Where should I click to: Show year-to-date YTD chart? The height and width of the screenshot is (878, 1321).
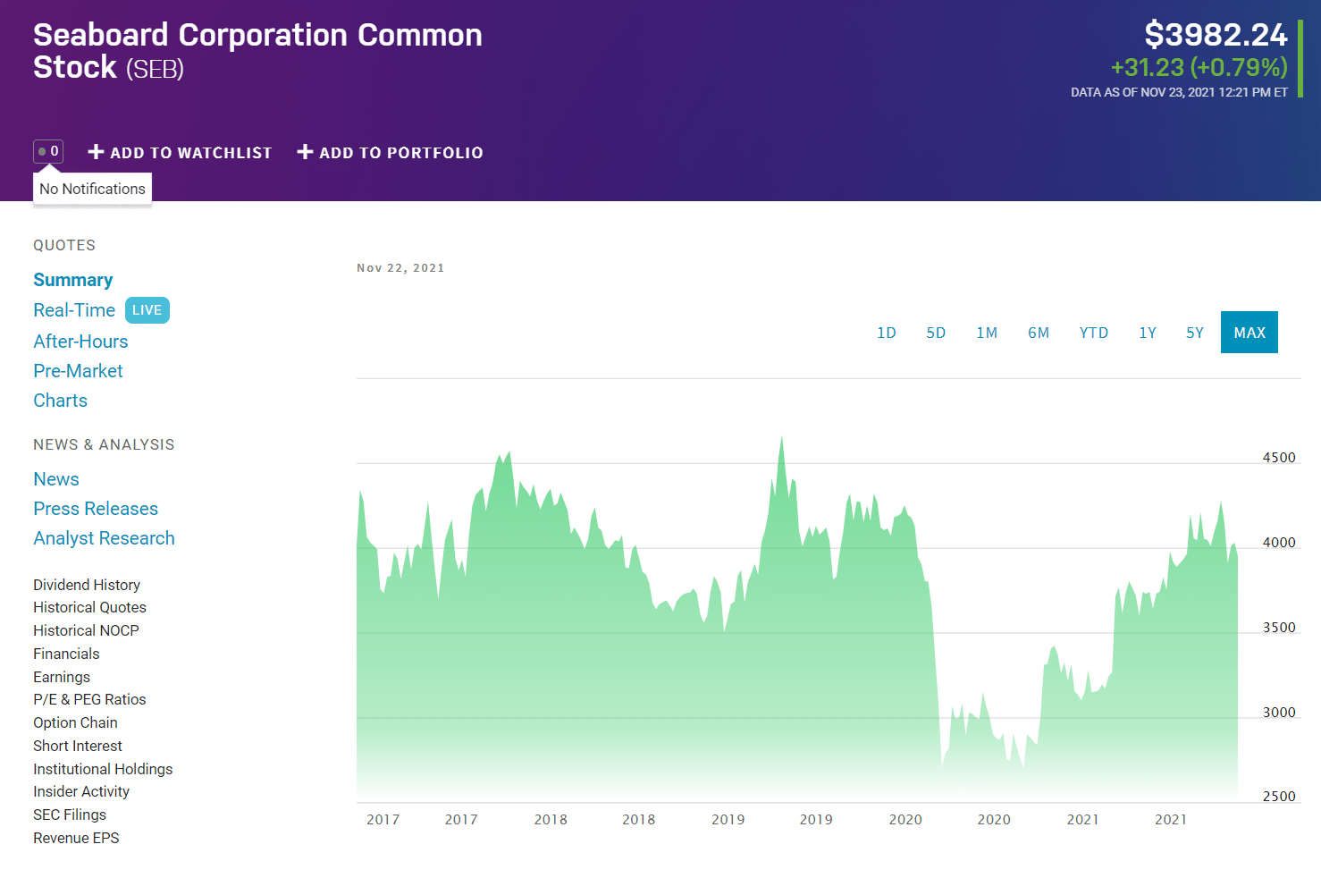[1094, 333]
